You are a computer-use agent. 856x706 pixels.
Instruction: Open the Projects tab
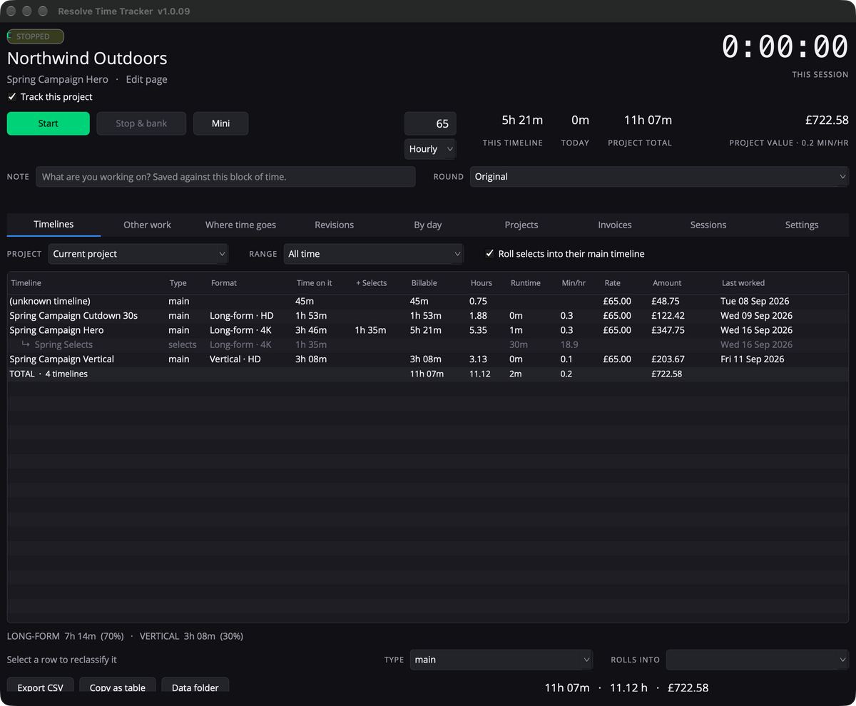[x=521, y=225]
